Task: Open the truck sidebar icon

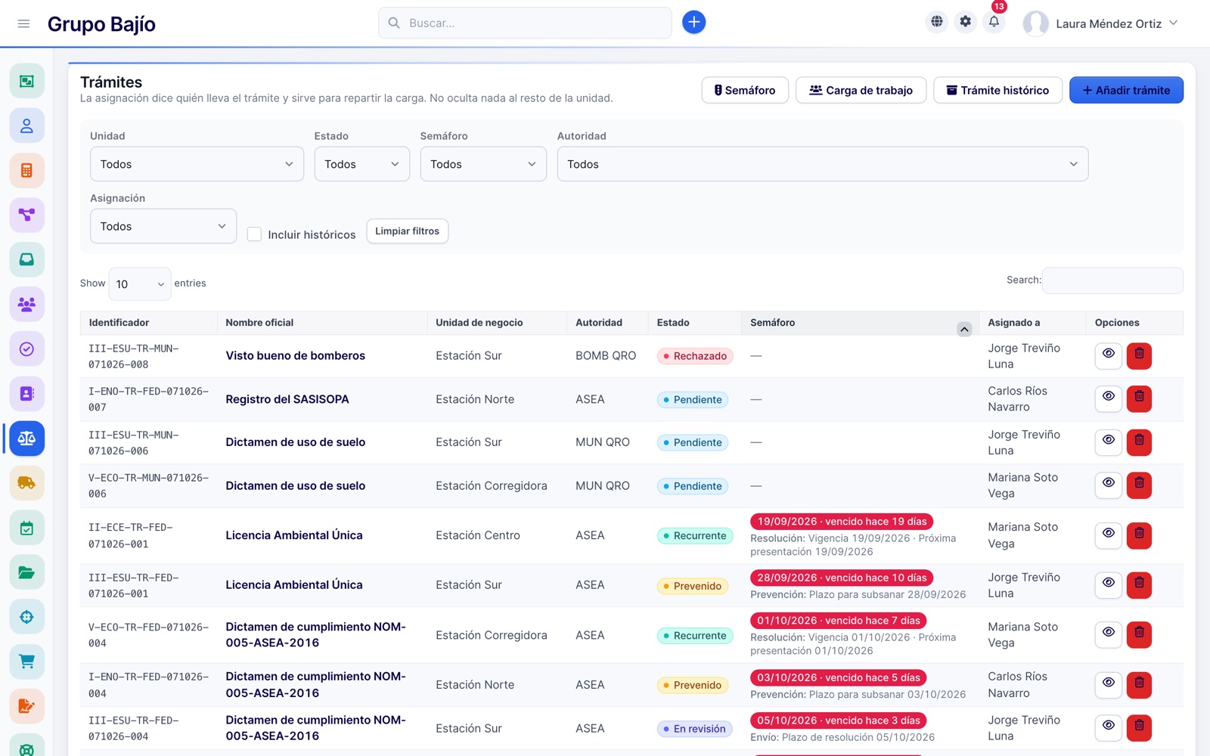Action: click(x=26, y=482)
